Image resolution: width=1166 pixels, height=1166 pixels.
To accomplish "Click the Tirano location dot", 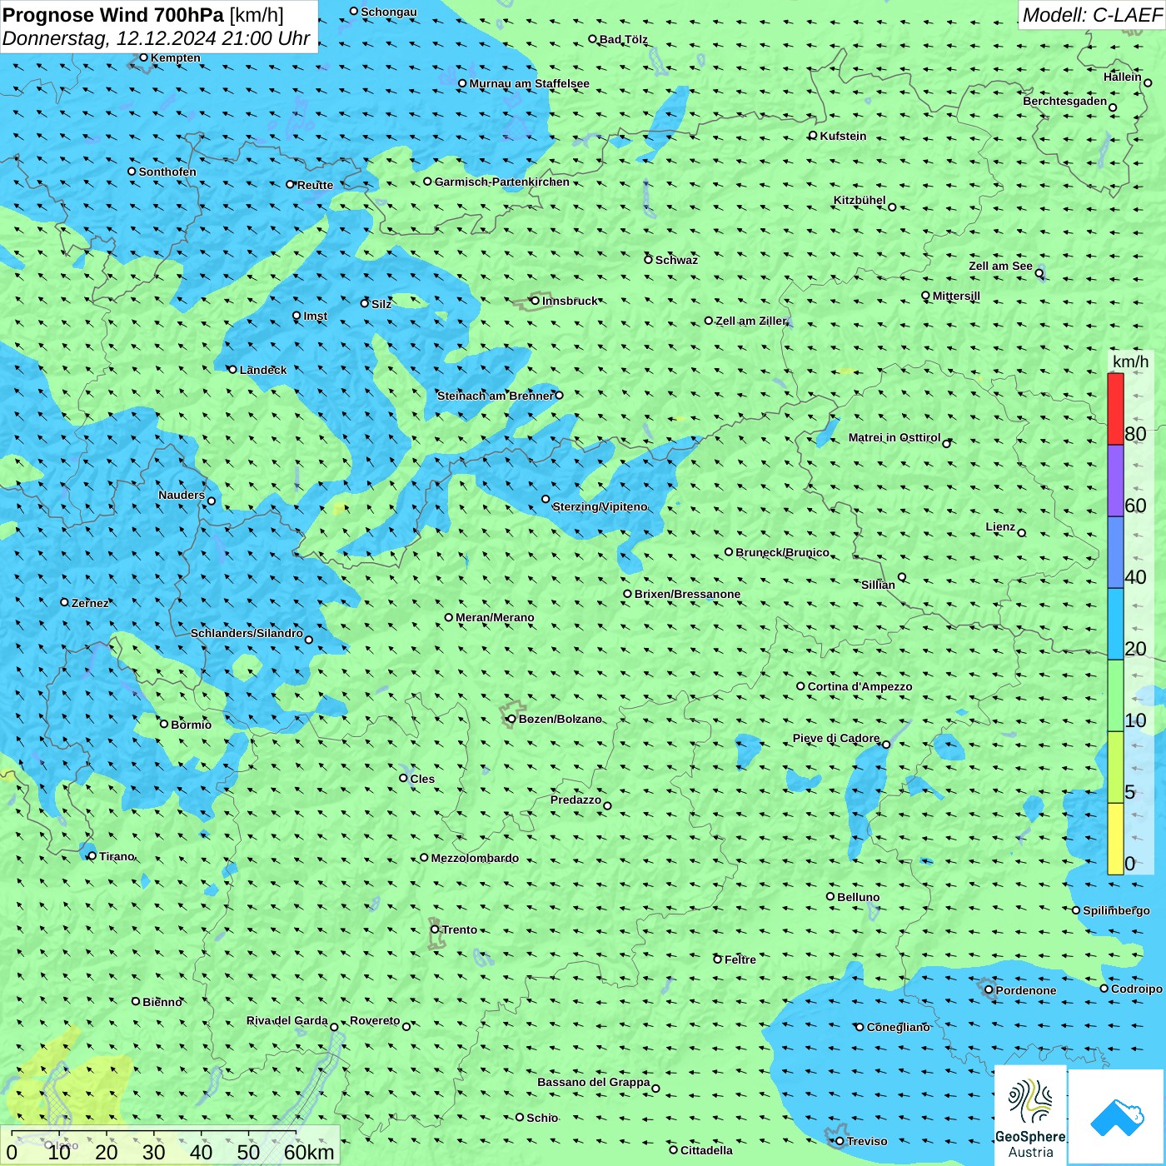I will 92,856.
